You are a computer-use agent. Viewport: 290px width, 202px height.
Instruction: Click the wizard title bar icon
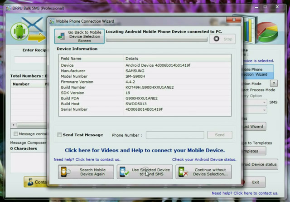[x=52, y=21]
